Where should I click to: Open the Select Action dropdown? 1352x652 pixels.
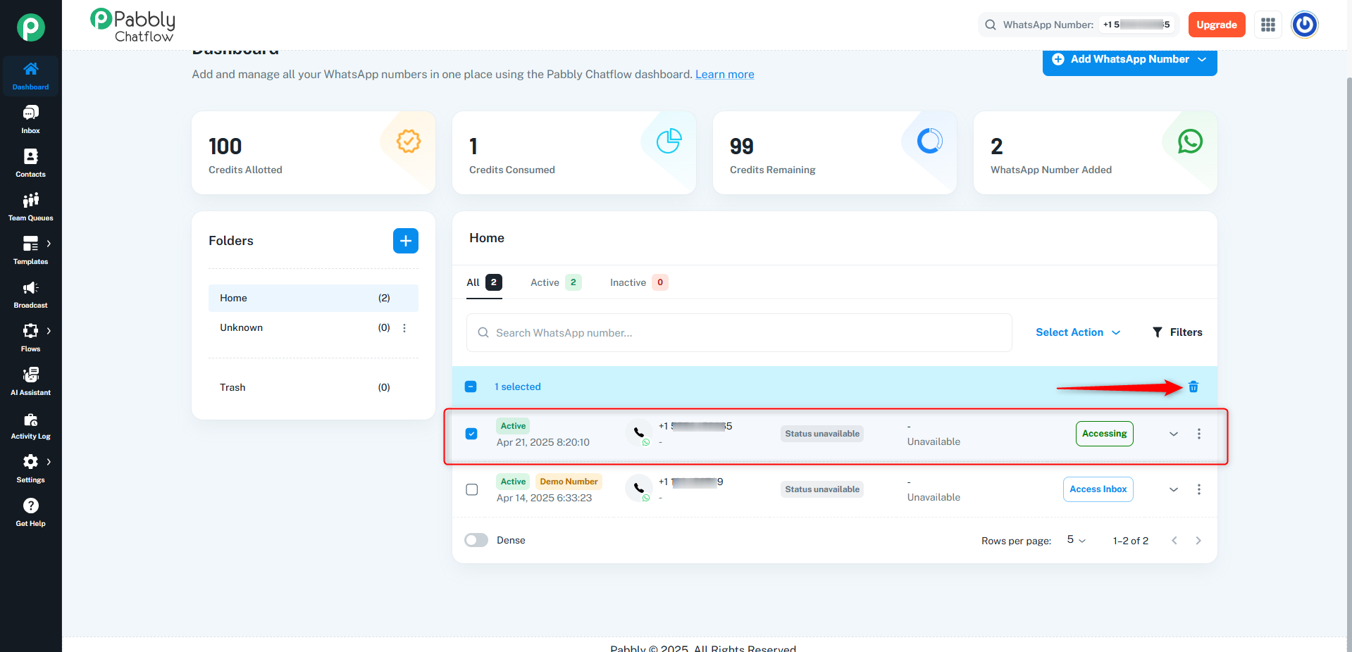pyautogui.click(x=1078, y=332)
